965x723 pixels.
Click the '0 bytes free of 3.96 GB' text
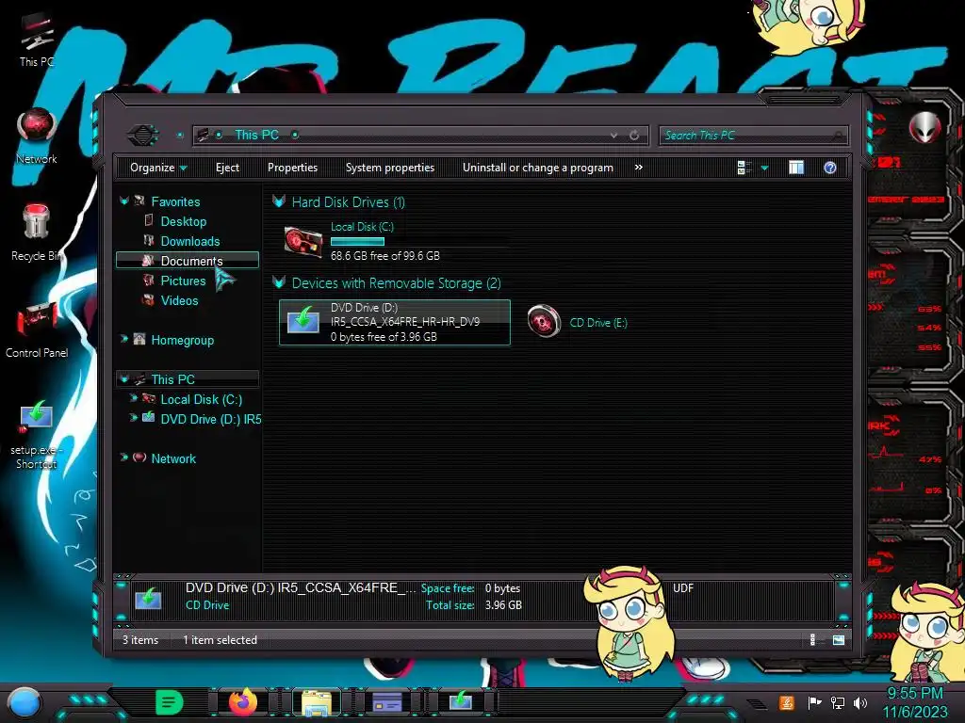(x=384, y=337)
